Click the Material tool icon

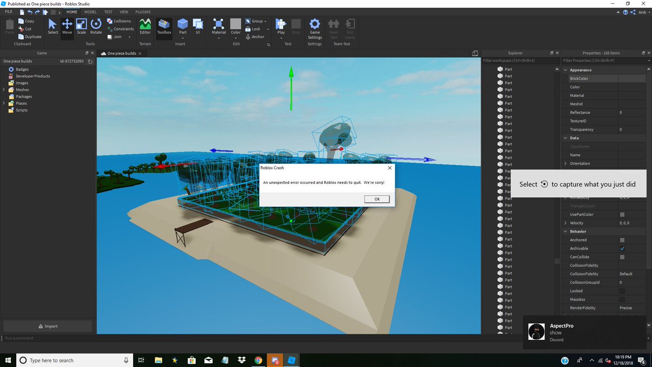pos(218,26)
